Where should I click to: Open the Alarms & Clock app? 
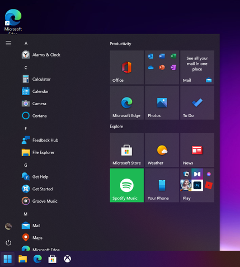click(x=41, y=55)
